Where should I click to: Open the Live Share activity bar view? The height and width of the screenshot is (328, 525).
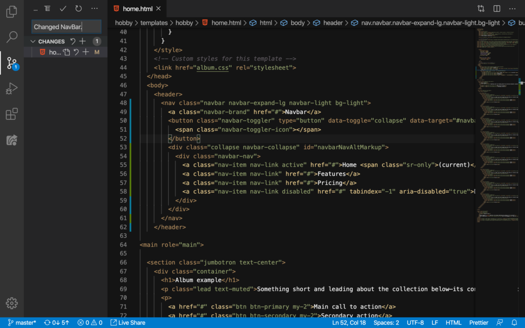click(x=12, y=140)
